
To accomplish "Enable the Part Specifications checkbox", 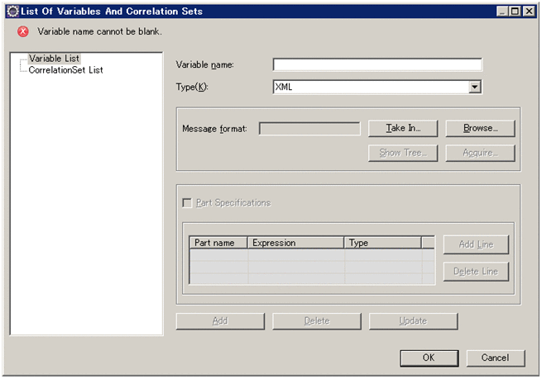I will click(187, 203).
